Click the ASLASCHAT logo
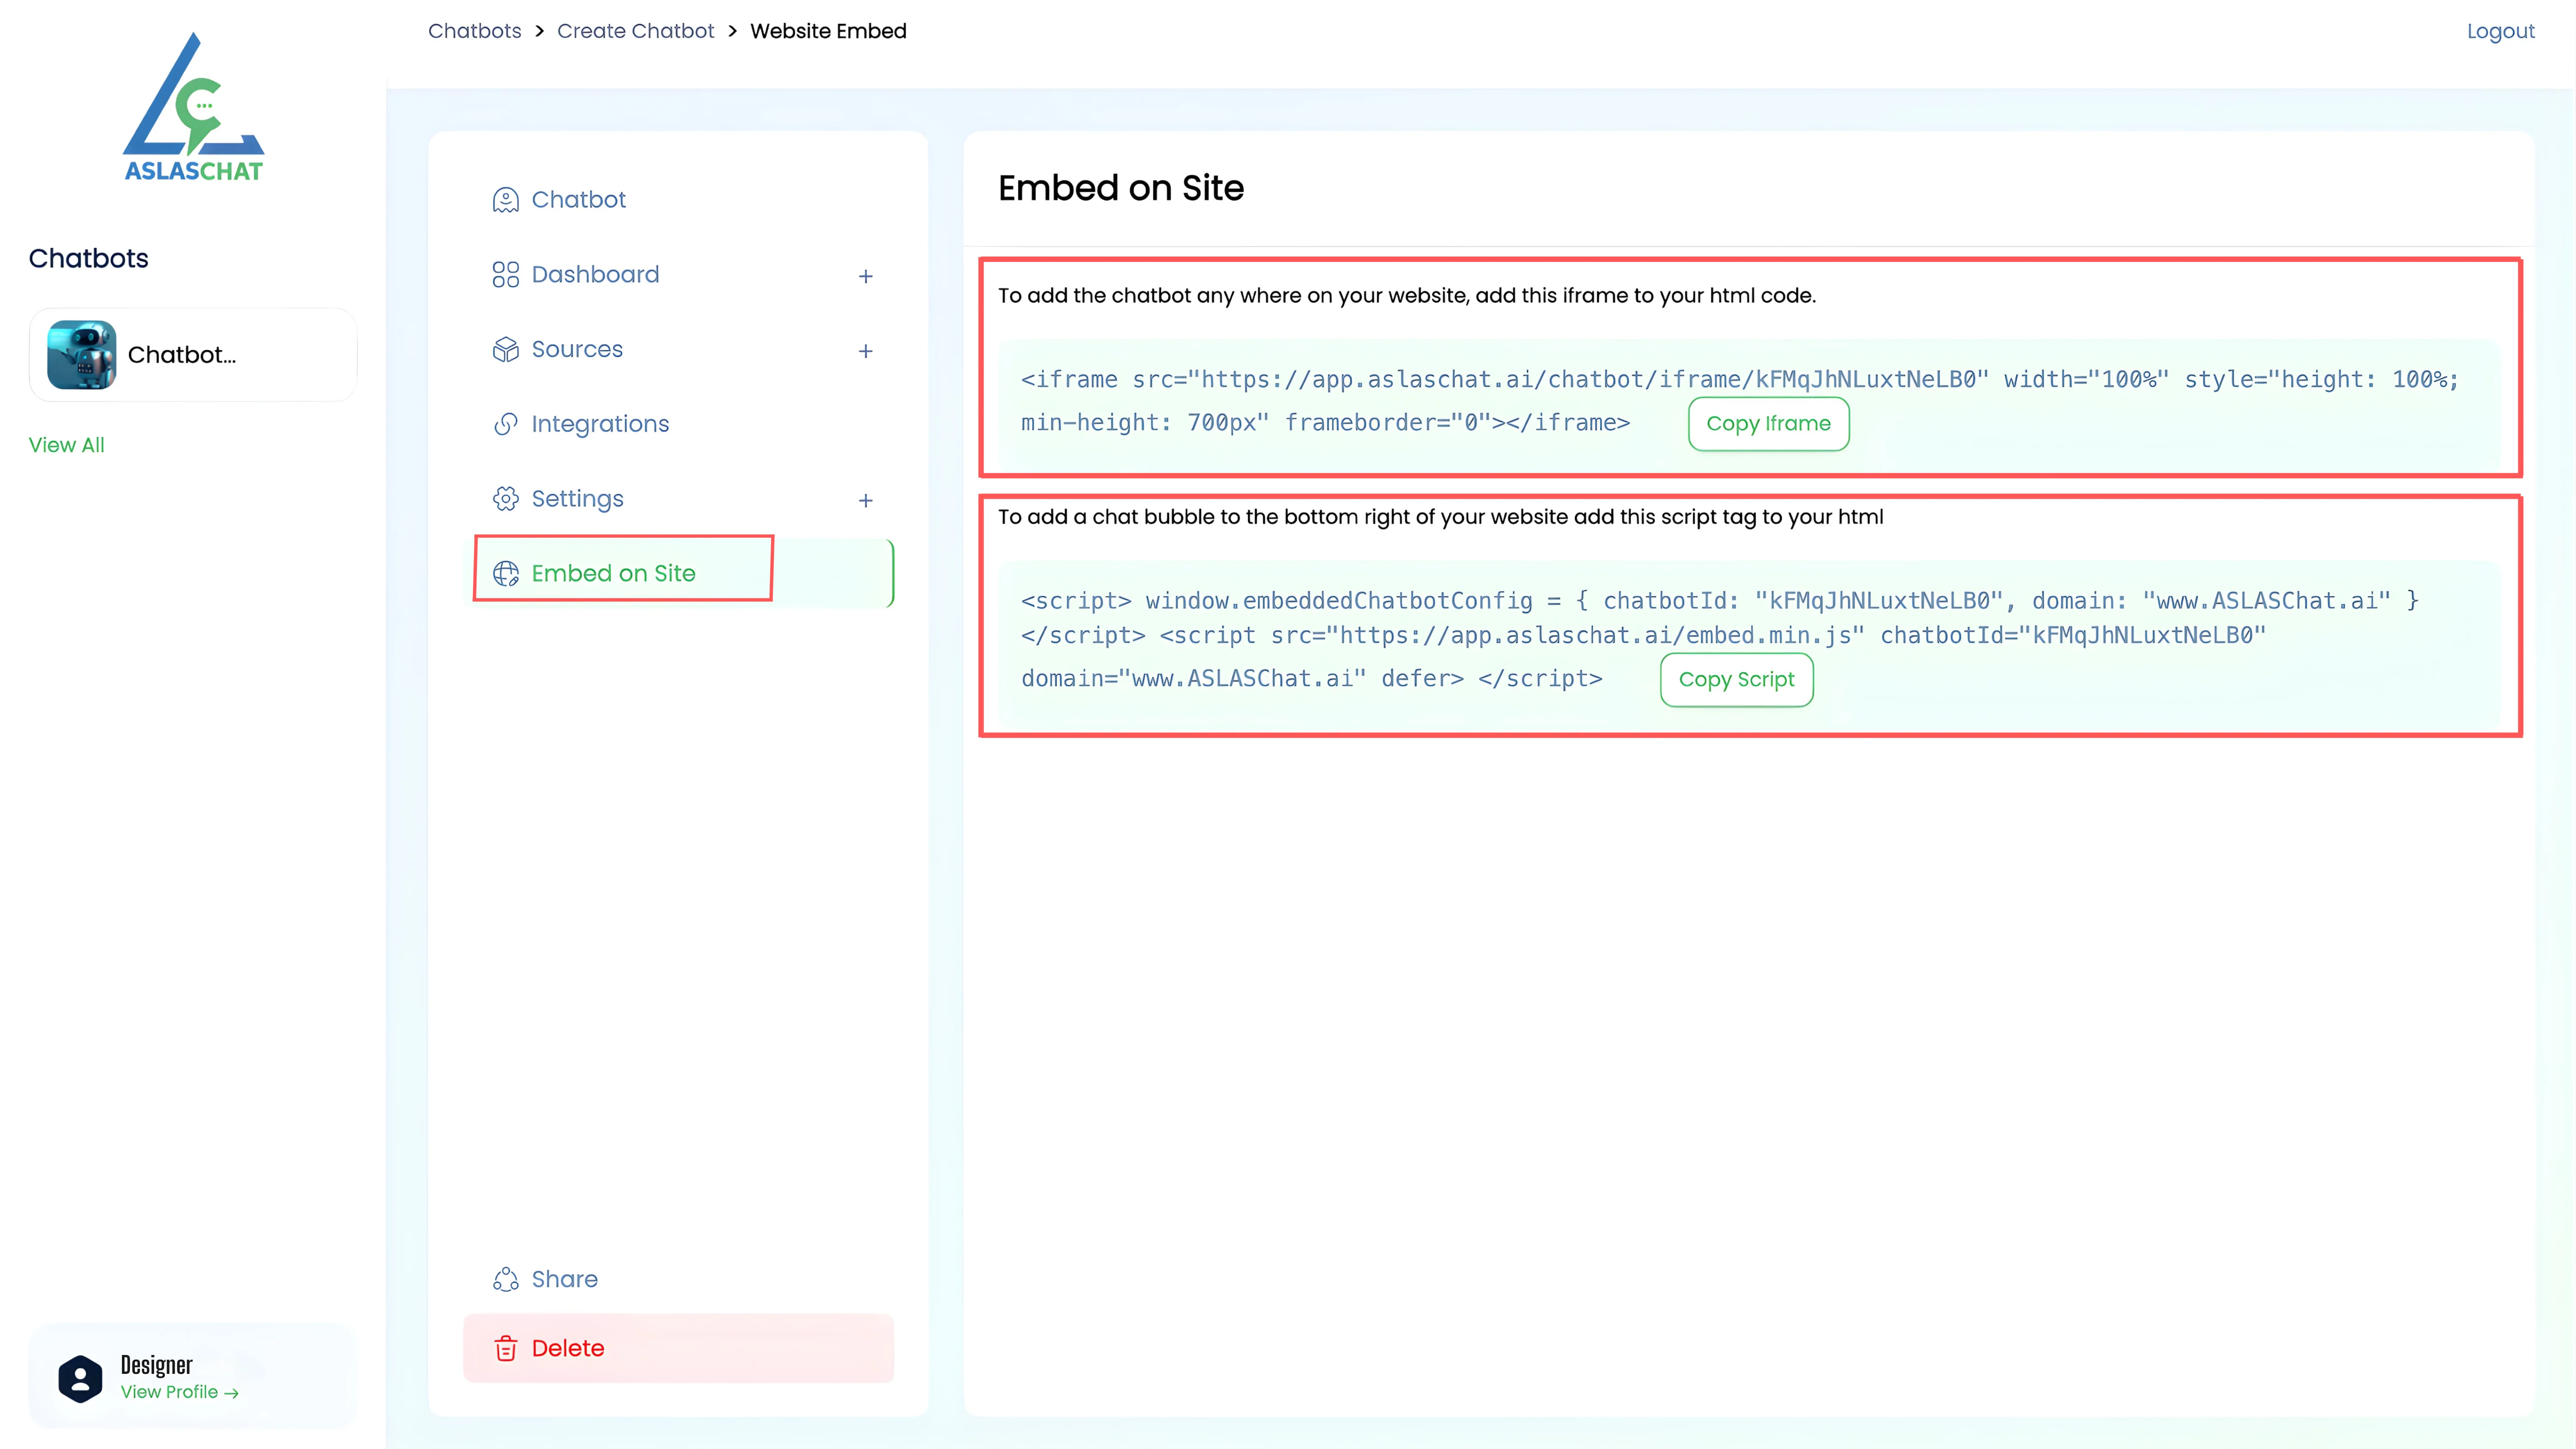 (x=193, y=108)
